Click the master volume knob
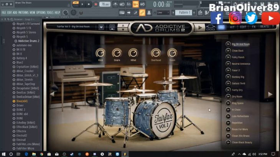Image resolution: width=280 pixels, height=157 pixels. click(x=66, y=13)
